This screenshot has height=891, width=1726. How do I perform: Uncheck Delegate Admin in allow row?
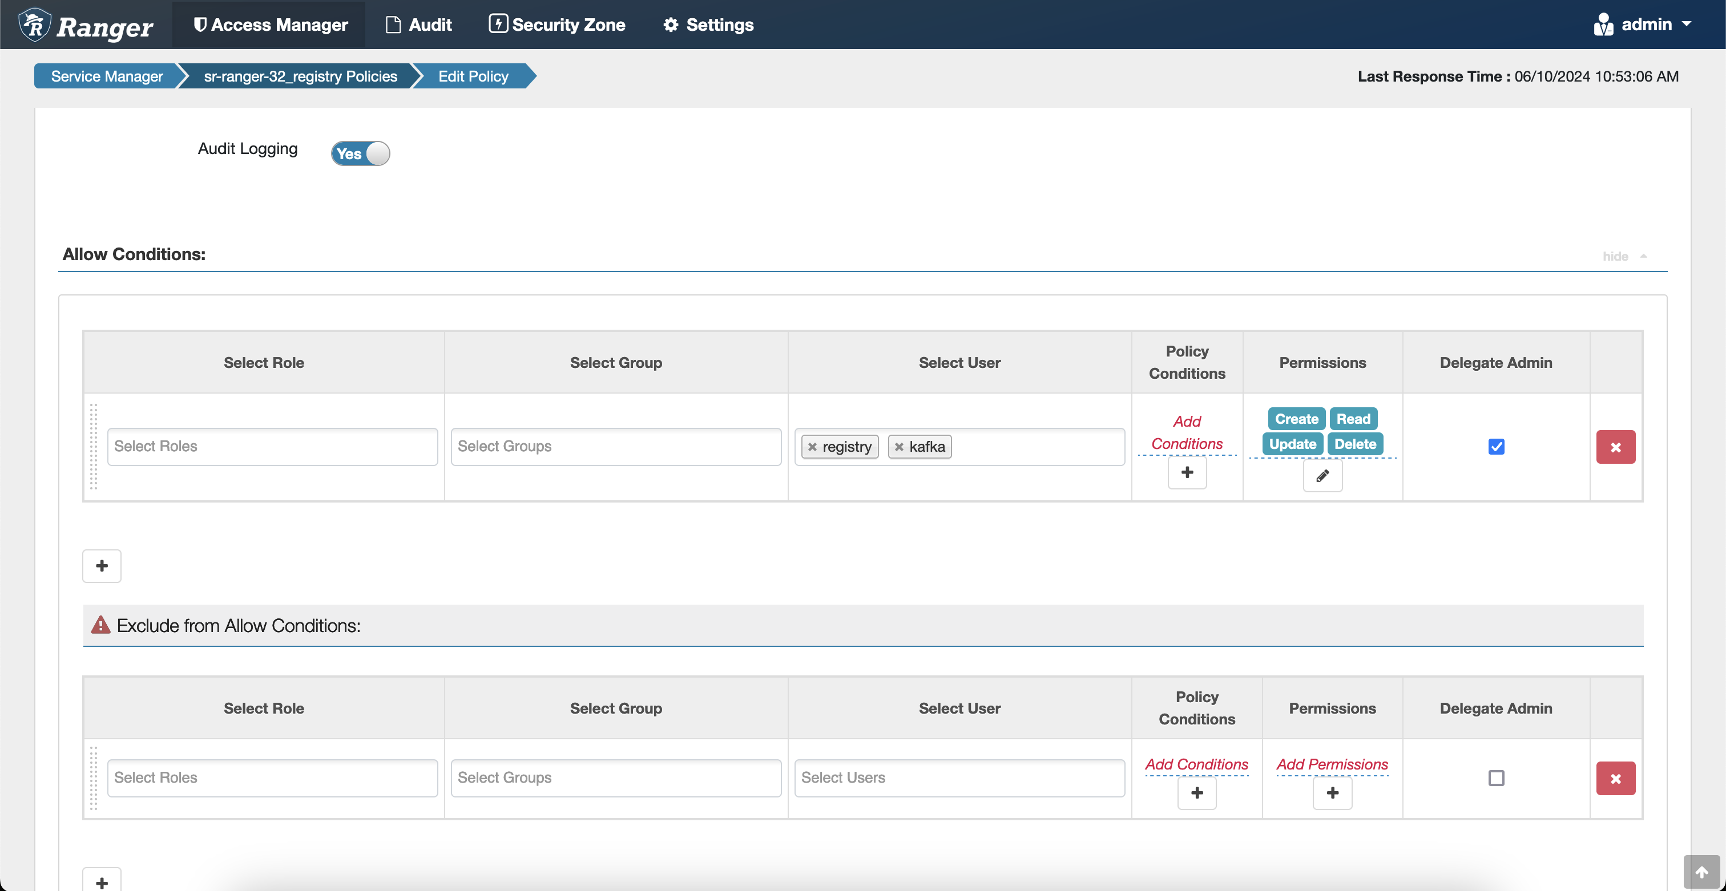(1496, 447)
